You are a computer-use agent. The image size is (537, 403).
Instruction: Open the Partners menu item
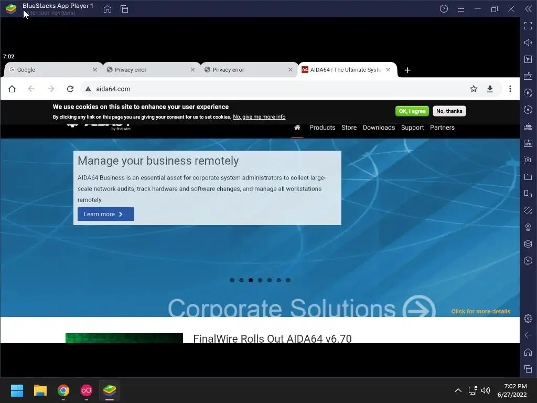pos(442,128)
